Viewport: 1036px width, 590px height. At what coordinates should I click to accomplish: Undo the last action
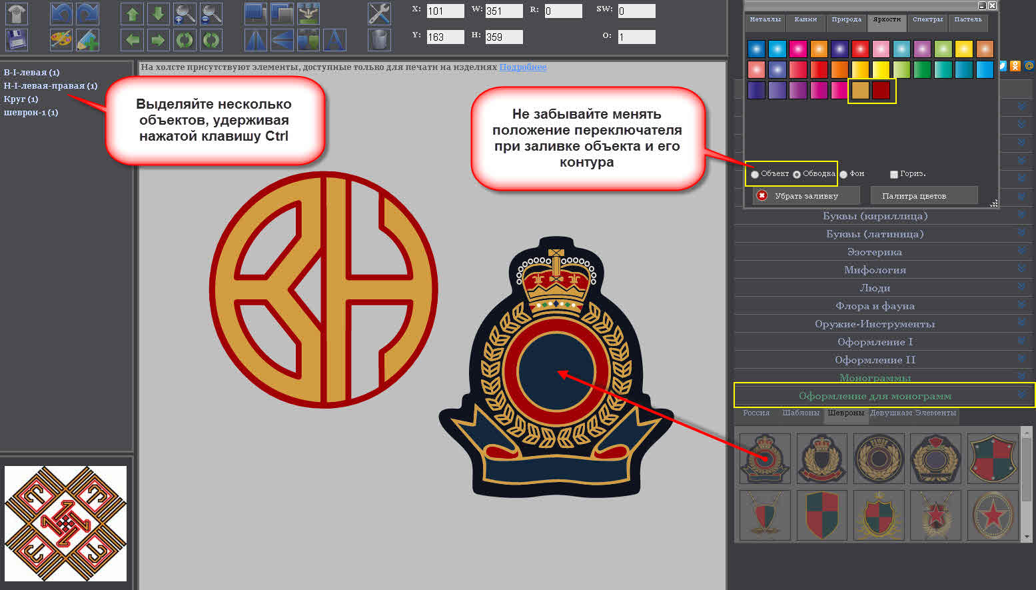tap(61, 13)
